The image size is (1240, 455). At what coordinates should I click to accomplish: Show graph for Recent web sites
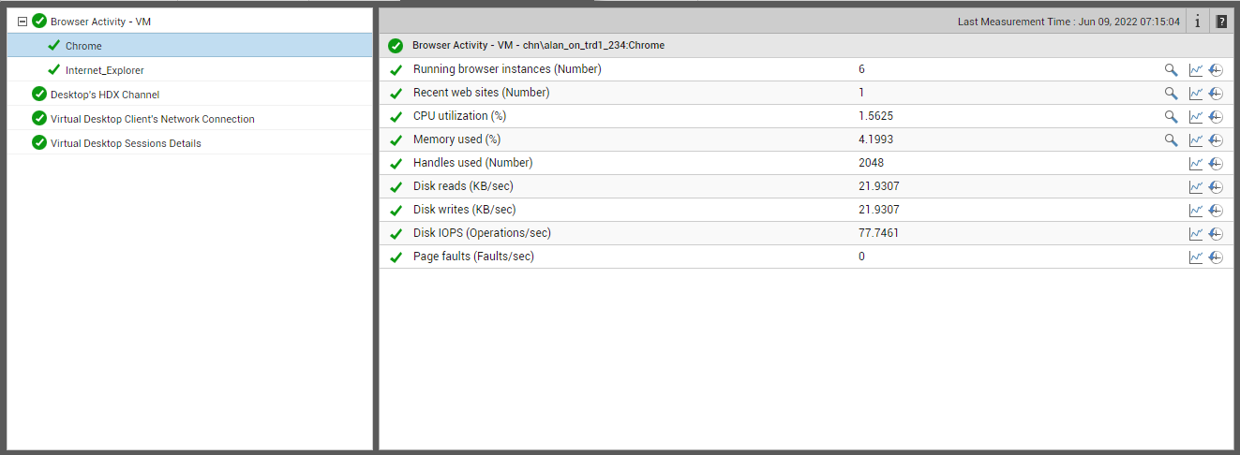coord(1196,93)
